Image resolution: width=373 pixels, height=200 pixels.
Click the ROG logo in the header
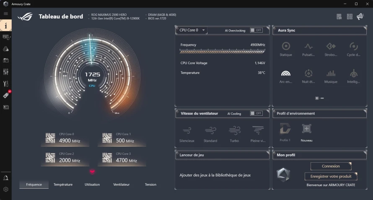[x=25, y=16]
